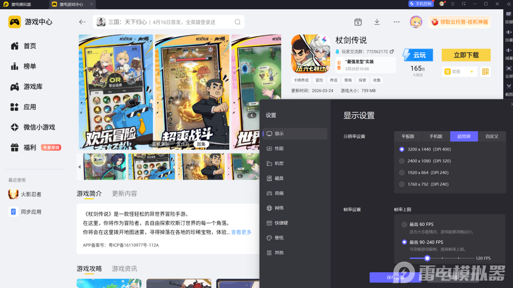Expand 查看更多 in the game description

coord(241,232)
